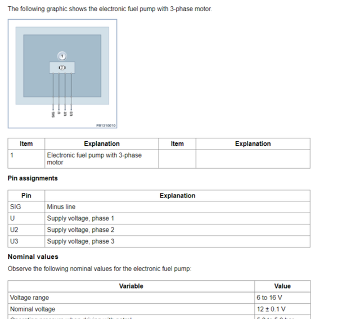
Task: Click the U3 label under the diagram
Action: point(71,114)
